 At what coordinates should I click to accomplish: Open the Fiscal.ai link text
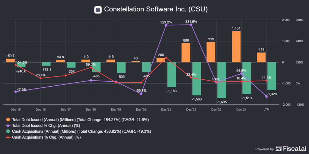(x=294, y=148)
